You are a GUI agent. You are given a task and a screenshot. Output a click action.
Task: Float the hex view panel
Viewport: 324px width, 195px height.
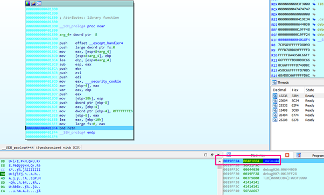click(212, 155)
